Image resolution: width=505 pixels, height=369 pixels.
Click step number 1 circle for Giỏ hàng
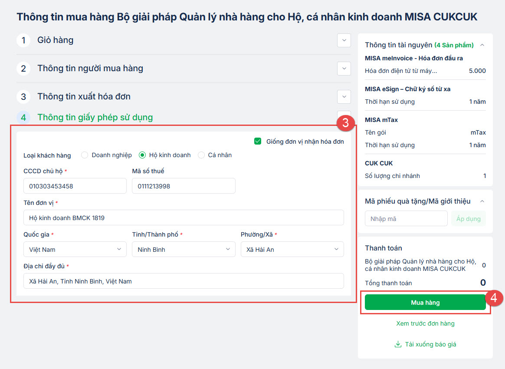[x=23, y=40]
